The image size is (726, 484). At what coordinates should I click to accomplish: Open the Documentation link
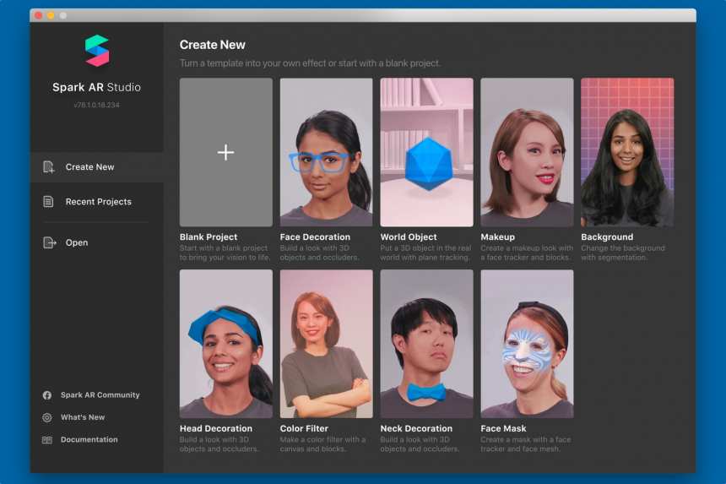89,440
